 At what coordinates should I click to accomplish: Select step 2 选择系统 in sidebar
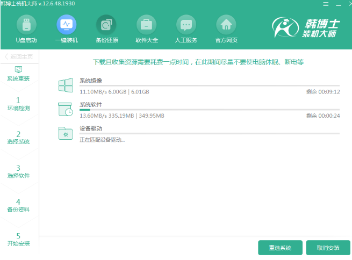coord(19,138)
